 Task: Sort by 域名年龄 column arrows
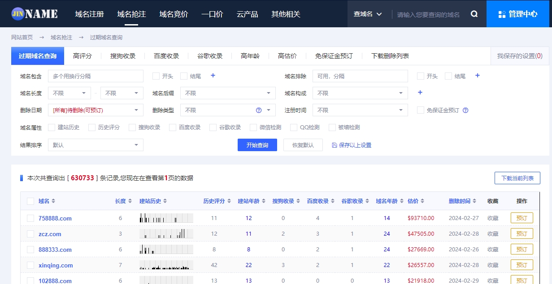click(x=402, y=201)
